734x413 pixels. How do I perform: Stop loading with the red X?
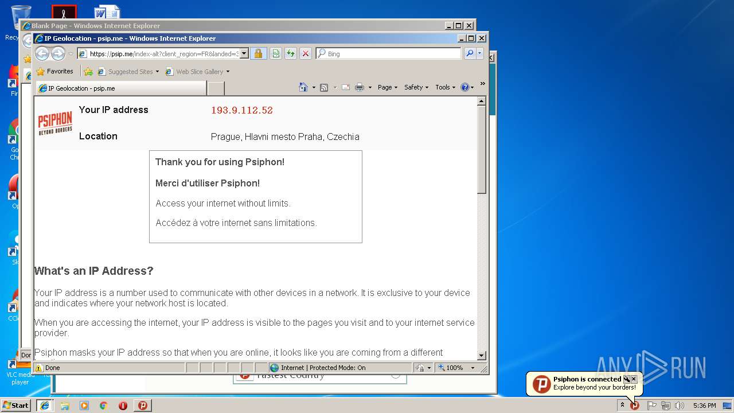[306, 53]
